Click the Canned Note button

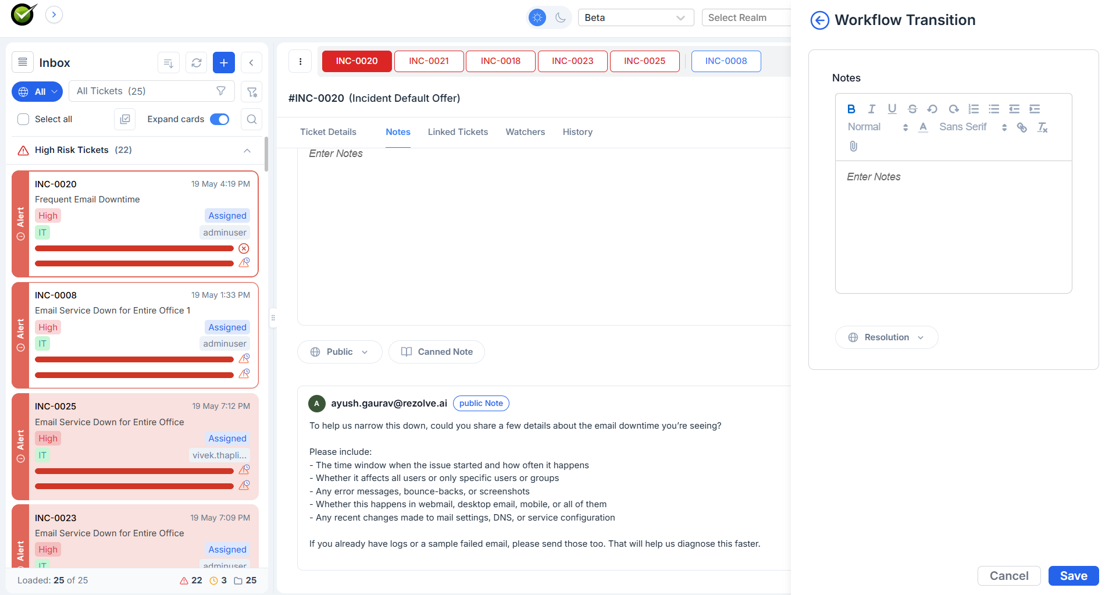437,352
